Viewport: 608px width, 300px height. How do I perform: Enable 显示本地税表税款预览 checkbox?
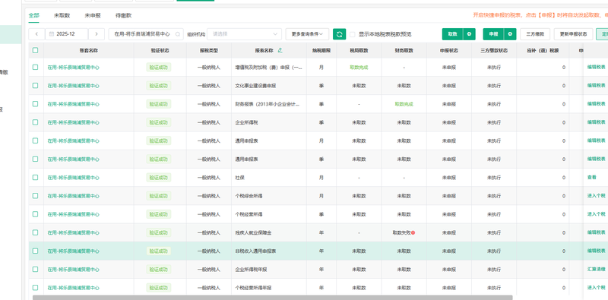click(x=353, y=34)
